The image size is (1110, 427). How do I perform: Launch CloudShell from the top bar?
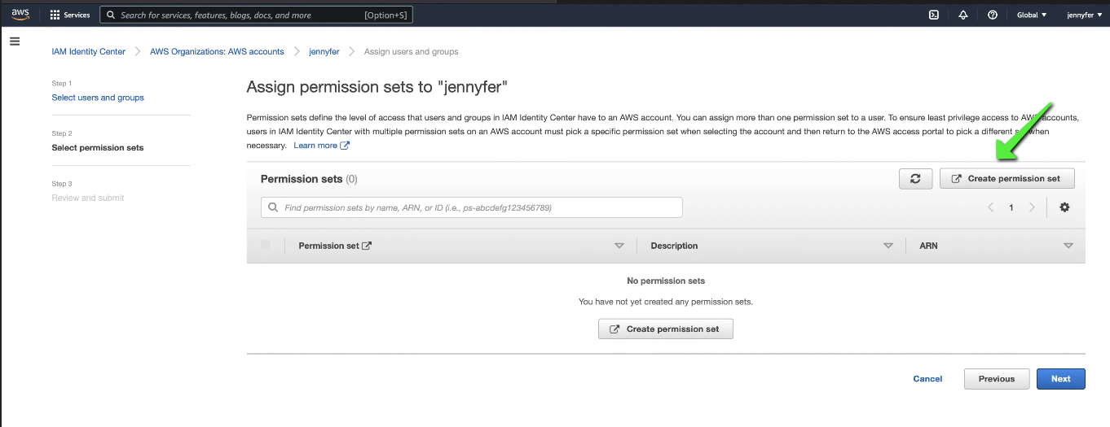[934, 15]
